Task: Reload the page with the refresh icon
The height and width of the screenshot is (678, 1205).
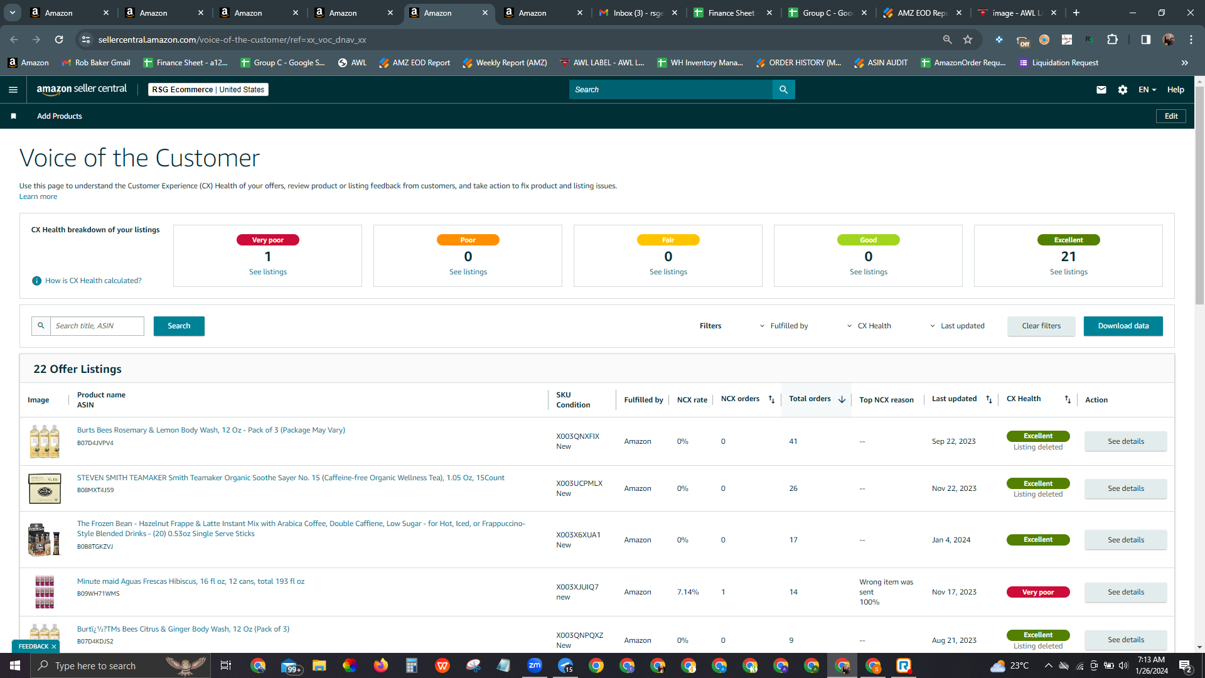Action: point(59,40)
